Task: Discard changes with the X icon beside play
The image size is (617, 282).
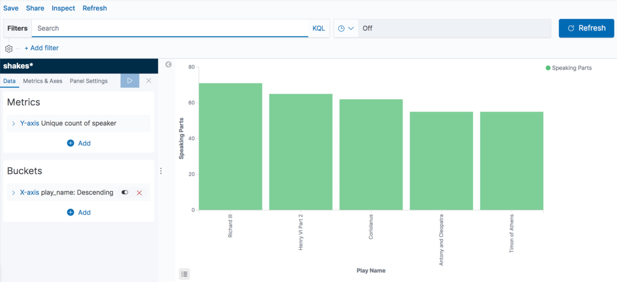Action: [x=149, y=81]
